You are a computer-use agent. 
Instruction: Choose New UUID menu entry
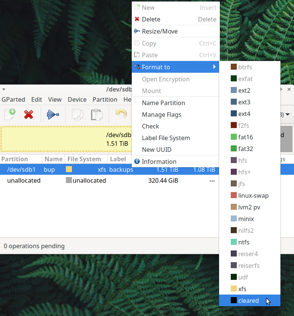tap(175, 150)
